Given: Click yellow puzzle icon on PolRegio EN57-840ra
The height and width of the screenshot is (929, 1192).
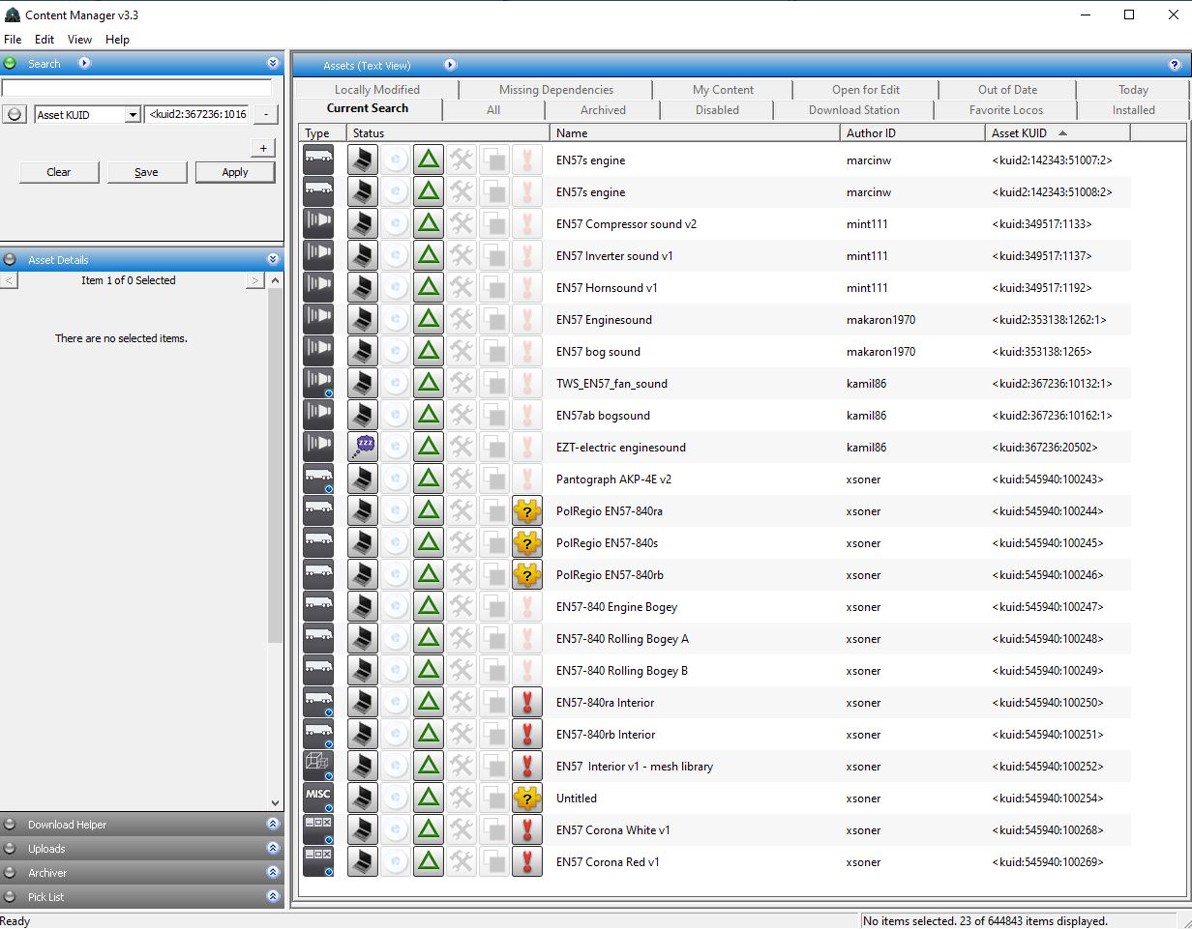Looking at the screenshot, I should click(x=526, y=511).
